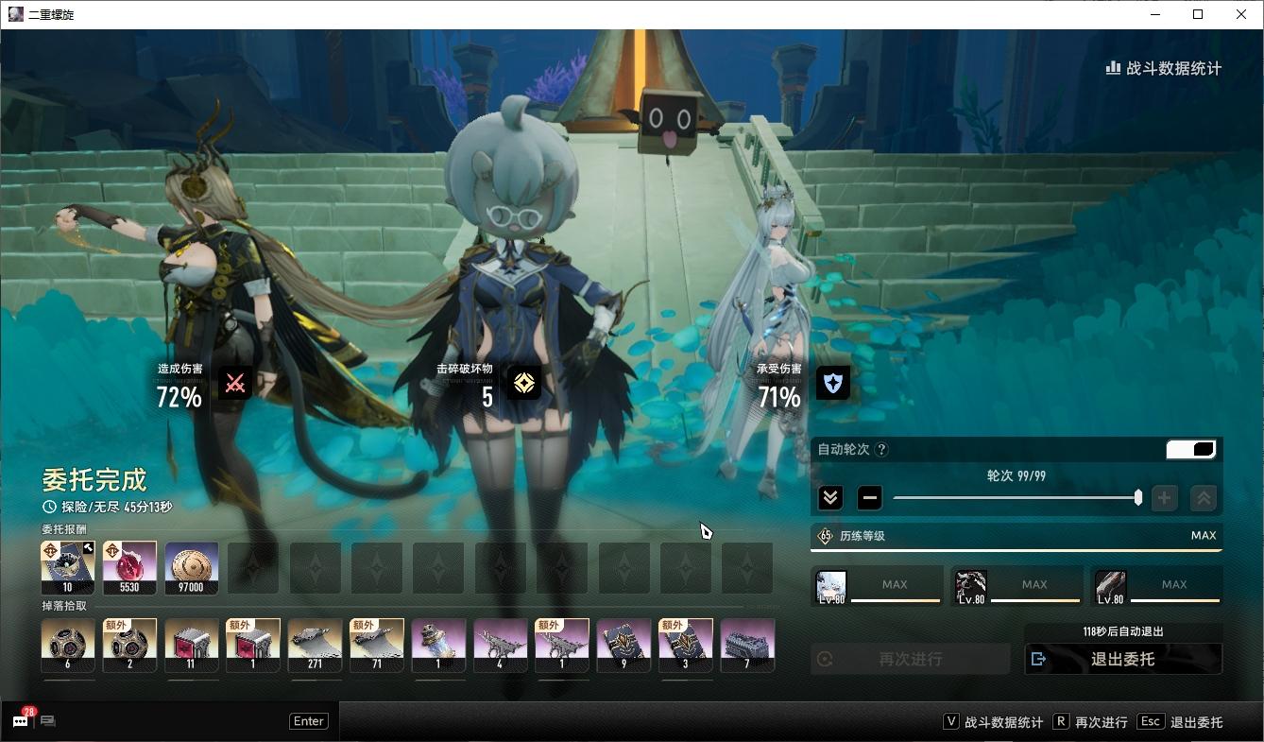Click the 自动轮次 help question mark icon

click(x=881, y=450)
